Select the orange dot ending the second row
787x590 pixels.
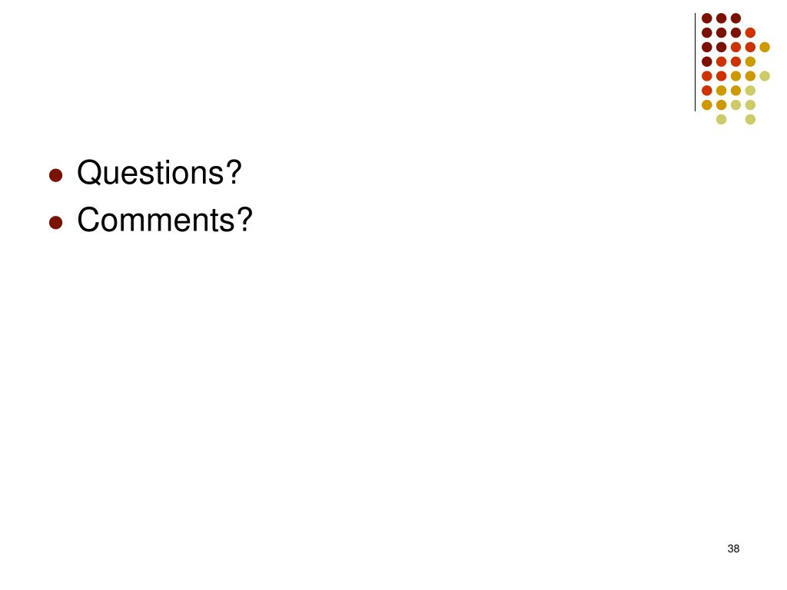click(x=750, y=33)
